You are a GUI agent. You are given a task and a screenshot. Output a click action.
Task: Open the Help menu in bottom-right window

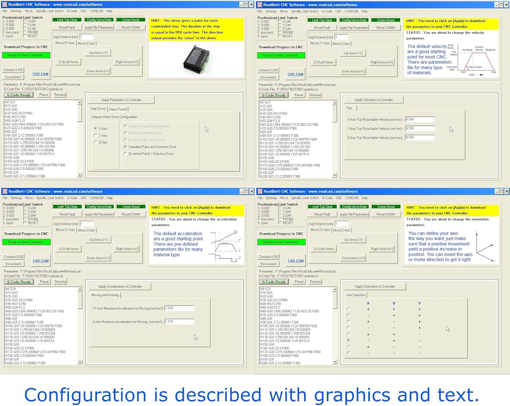click(x=364, y=198)
